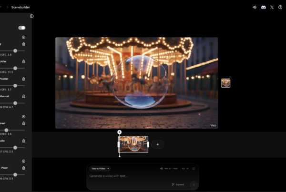
Task: Click the X (Twitter) icon
Action: click(272, 7)
